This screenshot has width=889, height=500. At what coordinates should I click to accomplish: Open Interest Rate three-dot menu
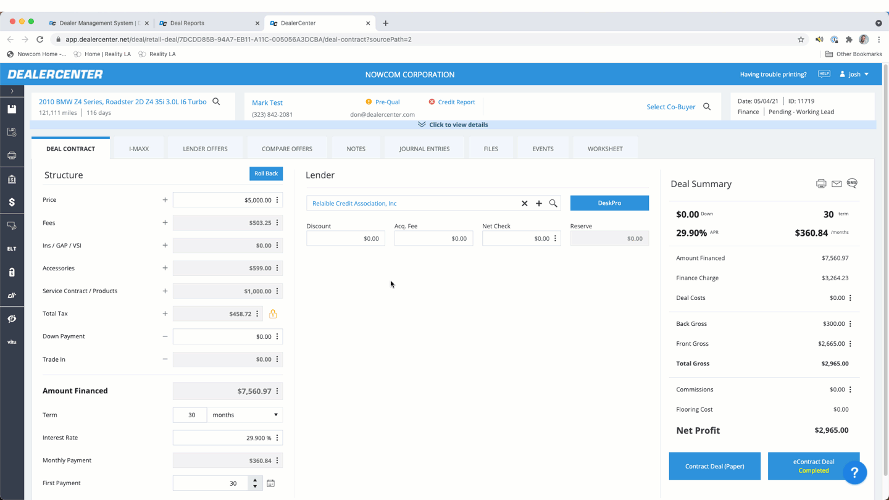point(277,438)
